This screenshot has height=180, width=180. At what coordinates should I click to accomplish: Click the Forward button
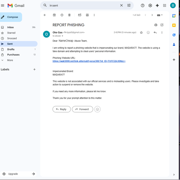(82, 109)
